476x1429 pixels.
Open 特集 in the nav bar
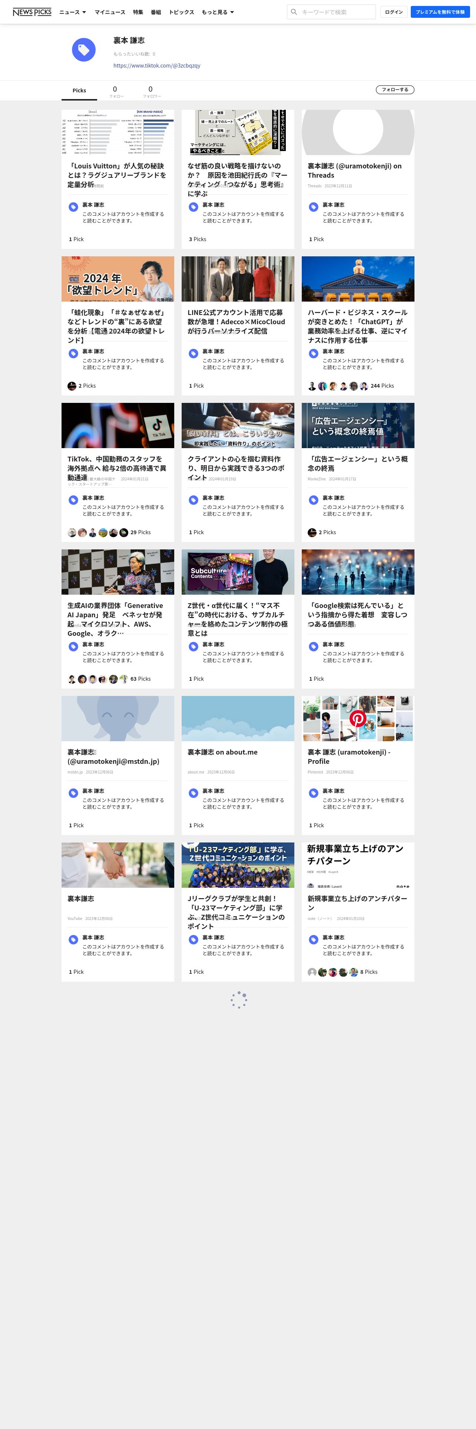(x=138, y=12)
